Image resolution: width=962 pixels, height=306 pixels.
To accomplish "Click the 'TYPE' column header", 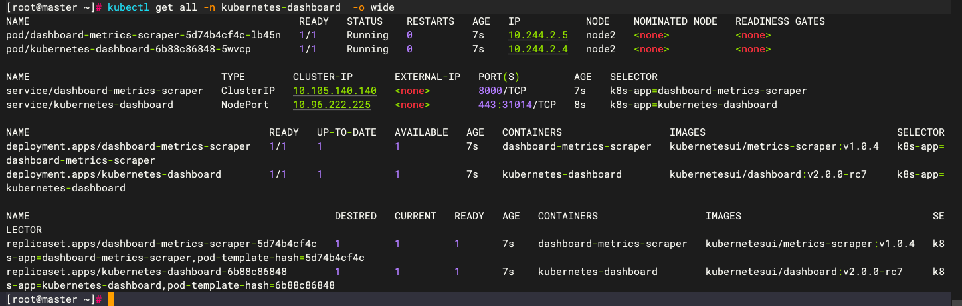I will pos(233,77).
